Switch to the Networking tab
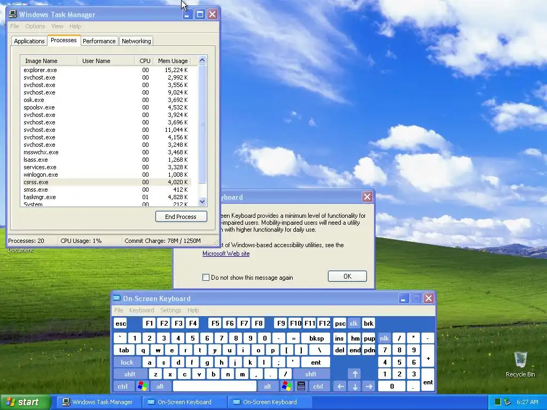This screenshot has width=547, height=410. click(136, 41)
